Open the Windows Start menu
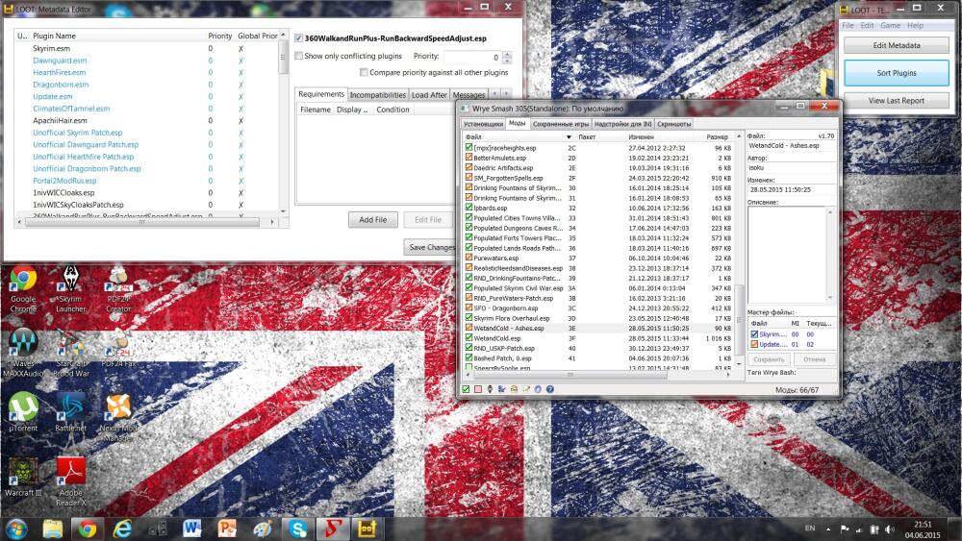962x541 pixels. (16, 529)
